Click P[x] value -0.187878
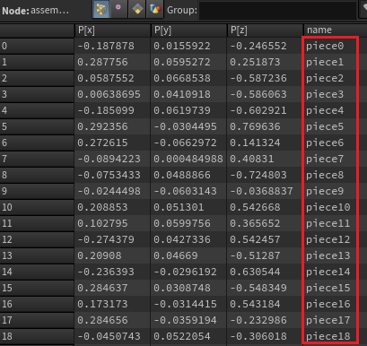 [106, 46]
